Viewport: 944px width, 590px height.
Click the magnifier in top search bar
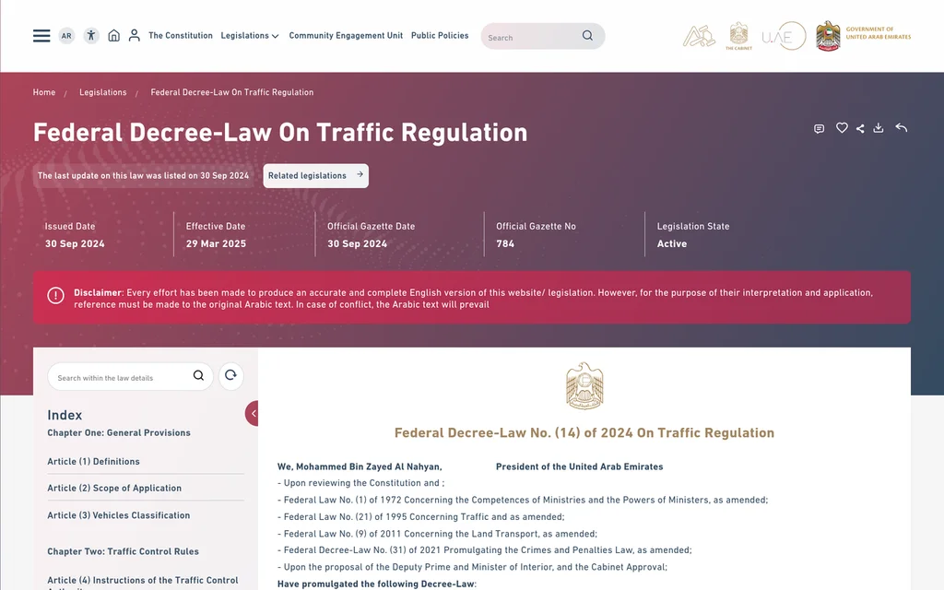click(587, 36)
